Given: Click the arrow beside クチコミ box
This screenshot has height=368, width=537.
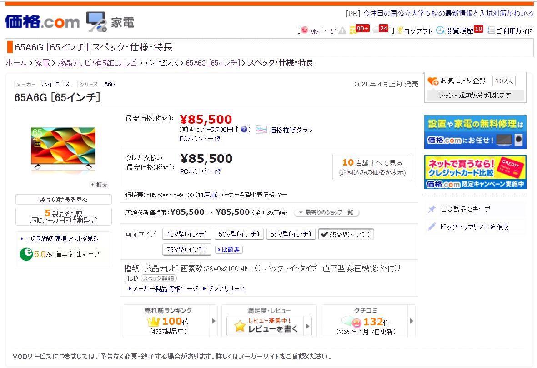Looking at the screenshot, I should click(412, 321).
